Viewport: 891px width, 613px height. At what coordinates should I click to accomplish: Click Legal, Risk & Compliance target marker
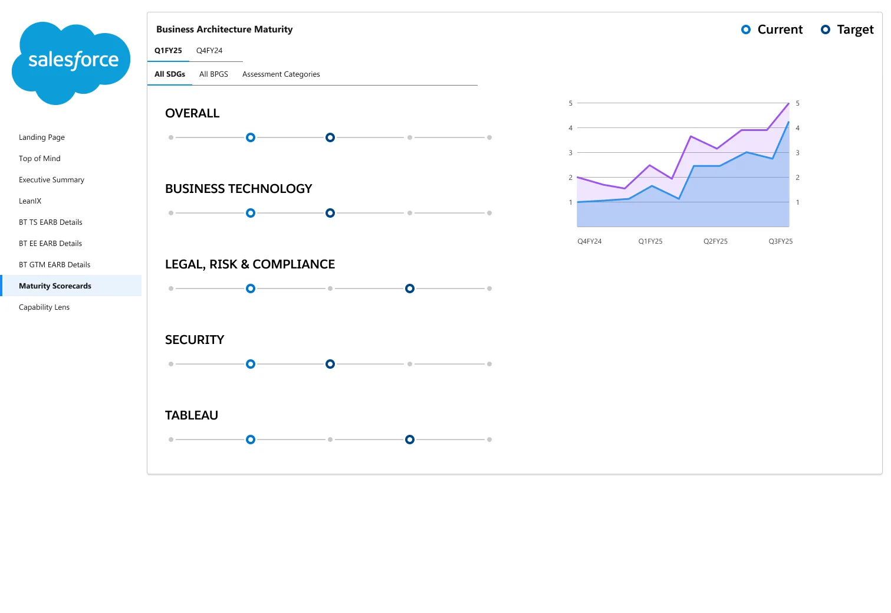[410, 289]
